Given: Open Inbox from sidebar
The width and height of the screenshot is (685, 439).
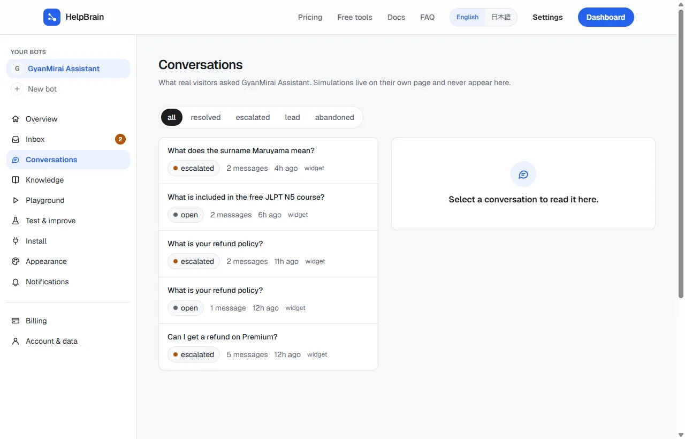Looking at the screenshot, I should (x=68, y=139).
